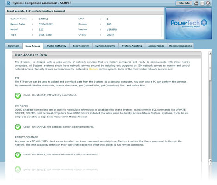Click the Hide Info button

pos(184,3)
